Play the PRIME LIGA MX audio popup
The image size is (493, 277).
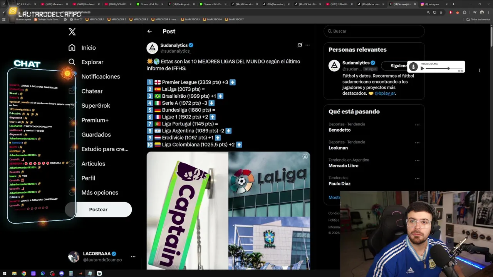coord(423,68)
